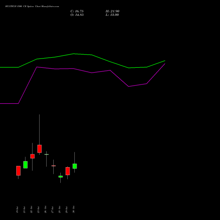Click the '27 Oct' date axis label

coord(52,209)
